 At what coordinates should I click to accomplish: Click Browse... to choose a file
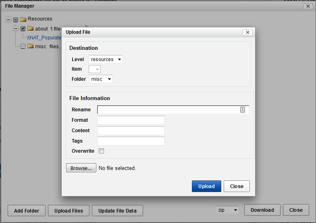[81, 168]
